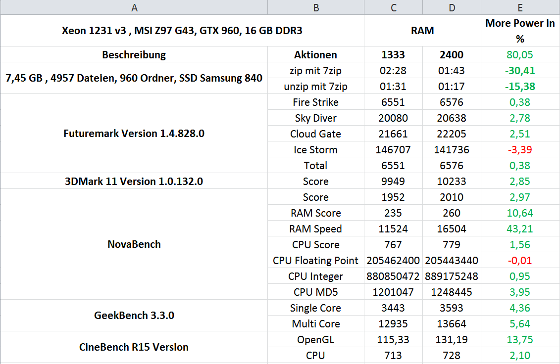Image resolution: width=560 pixels, height=364 pixels.
Task: Click the 02:28 zip time cell
Action: pos(393,71)
